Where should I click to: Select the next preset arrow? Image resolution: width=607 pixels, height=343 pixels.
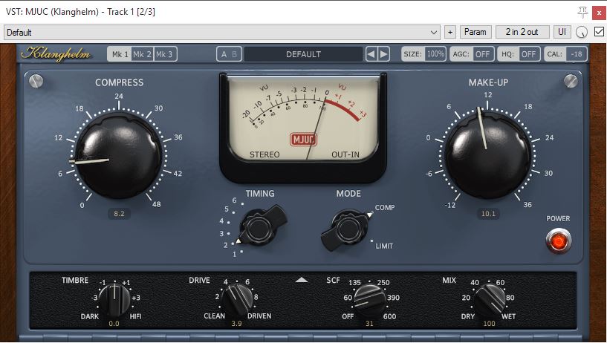[x=383, y=54]
